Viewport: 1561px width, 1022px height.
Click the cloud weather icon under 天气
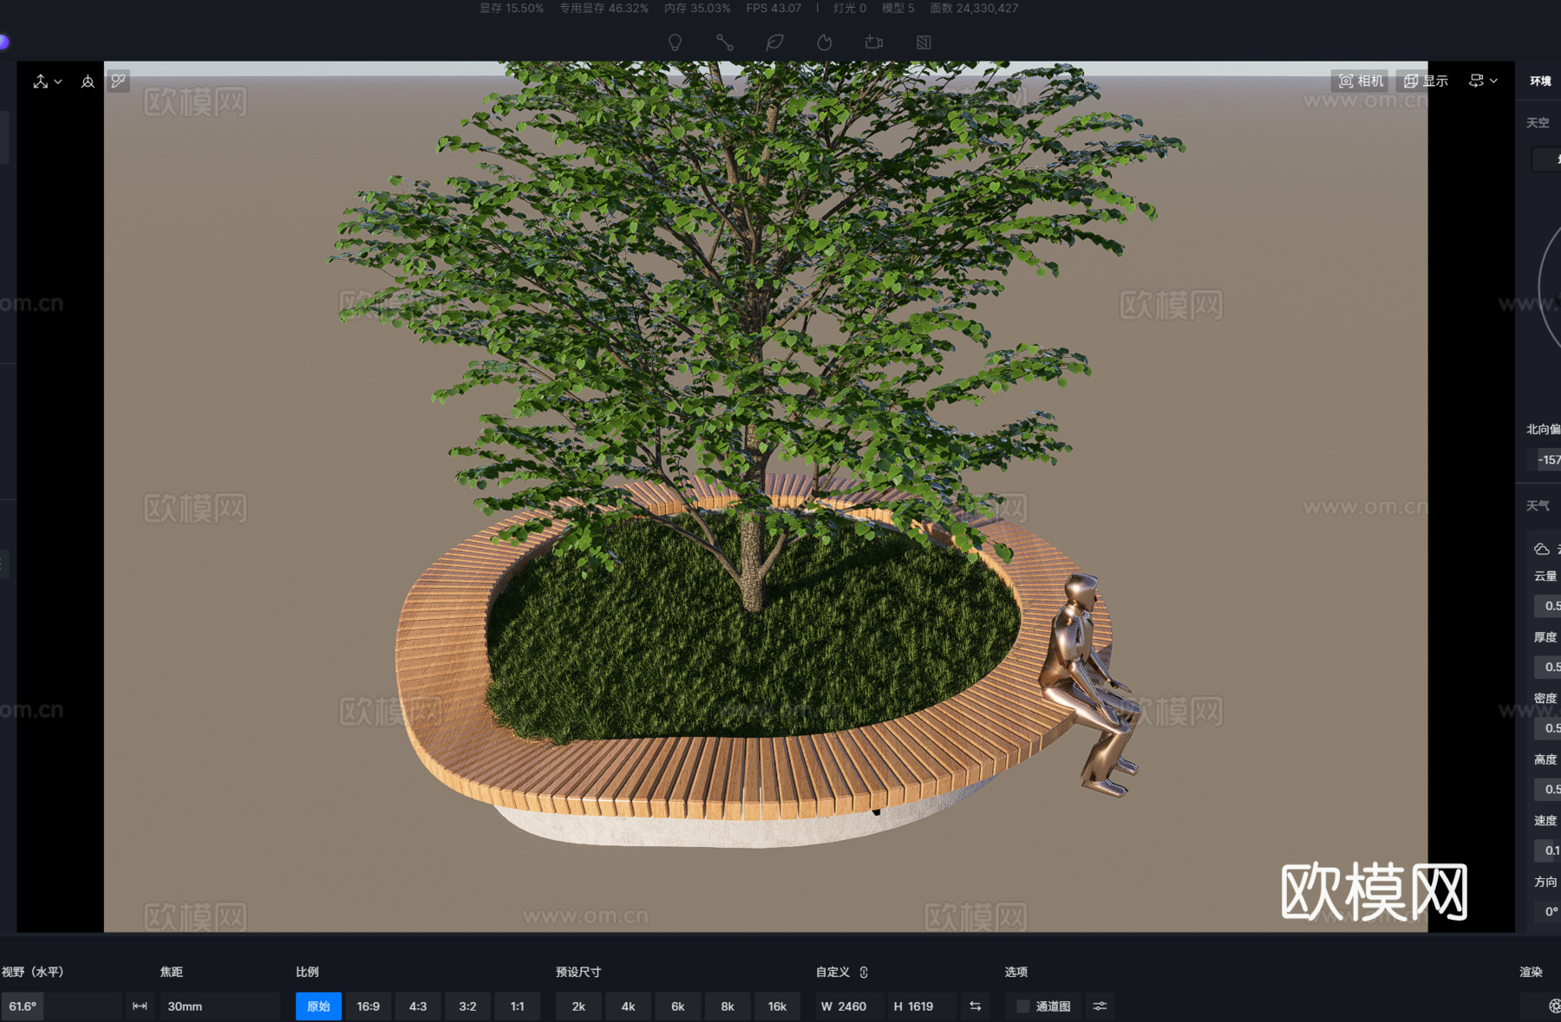point(1542,549)
